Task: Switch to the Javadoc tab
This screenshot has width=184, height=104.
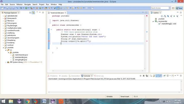Action: (63, 76)
